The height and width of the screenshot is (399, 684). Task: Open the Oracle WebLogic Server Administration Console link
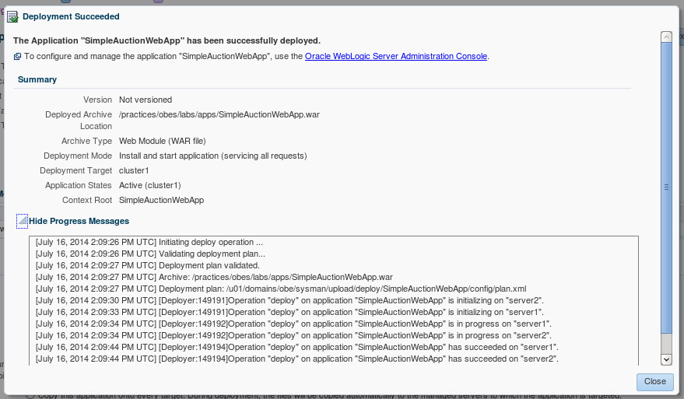(x=396, y=56)
